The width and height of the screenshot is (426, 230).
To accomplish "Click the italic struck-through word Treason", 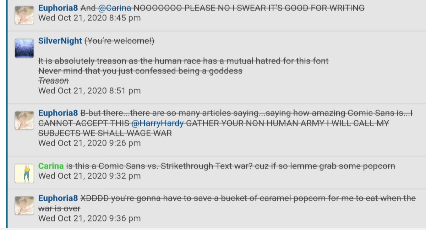I will click(53, 81).
